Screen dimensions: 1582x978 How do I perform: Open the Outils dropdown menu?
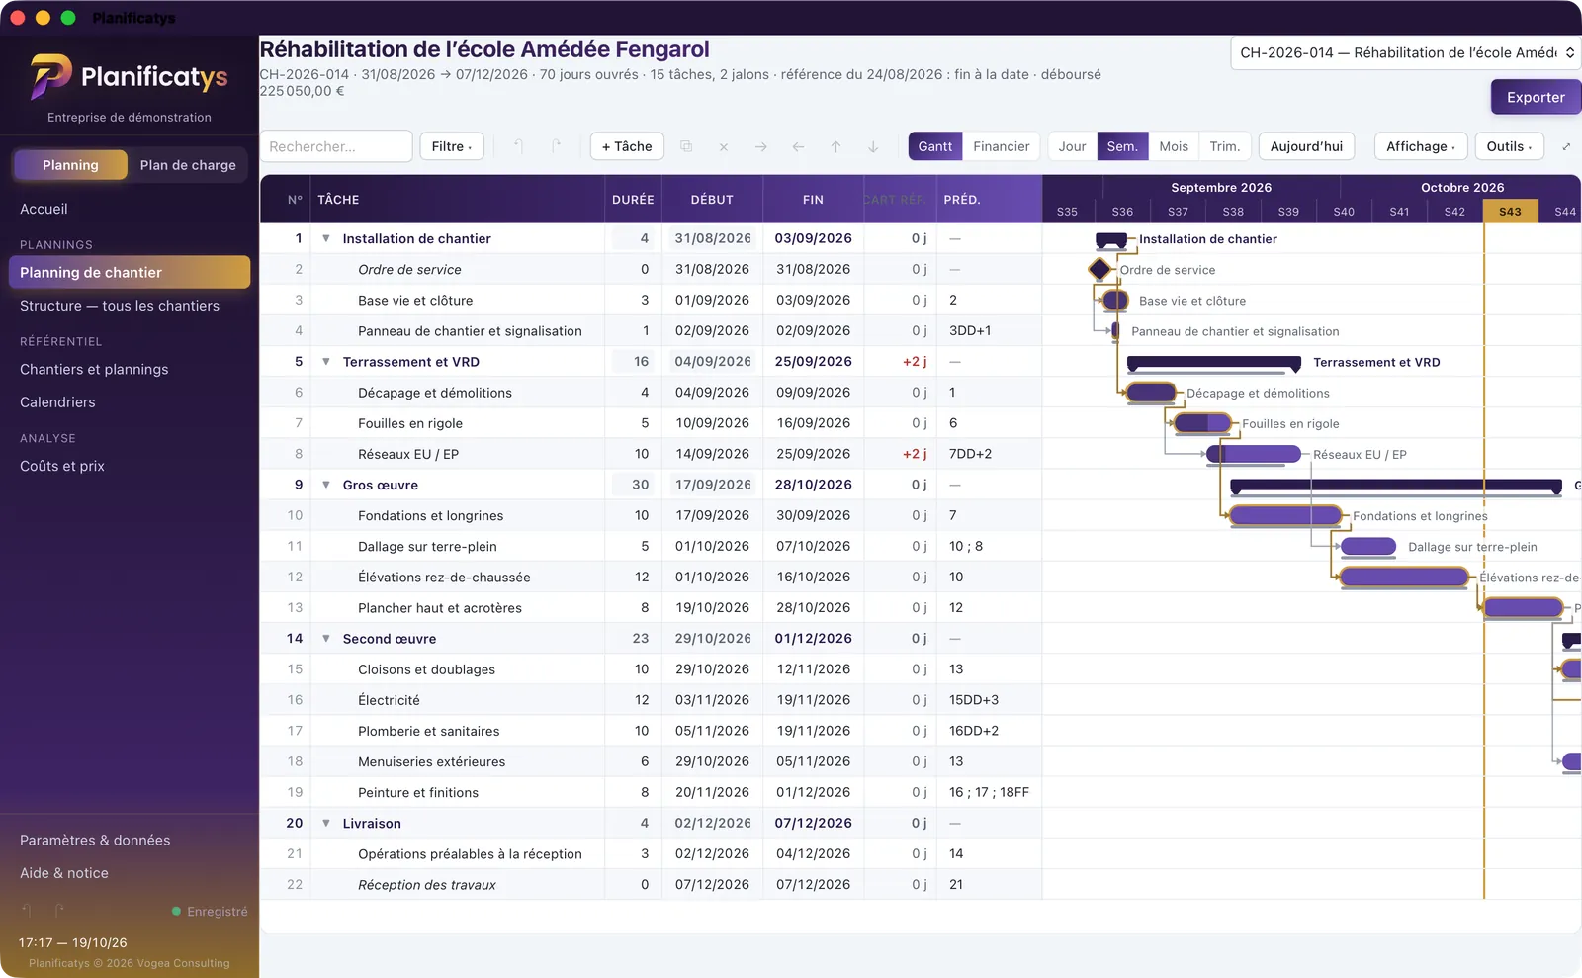[x=1509, y=146]
